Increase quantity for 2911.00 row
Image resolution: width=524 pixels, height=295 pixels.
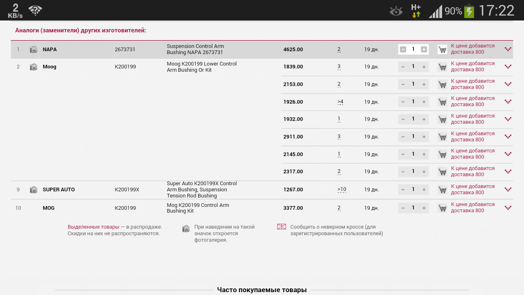tap(424, 137)
